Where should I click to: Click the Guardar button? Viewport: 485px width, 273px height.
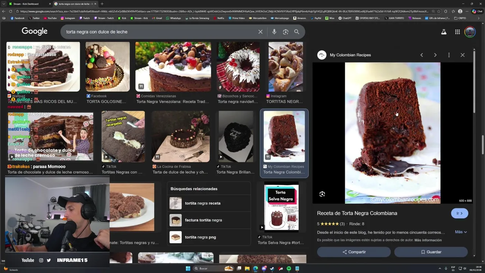[x=431, y=252]
